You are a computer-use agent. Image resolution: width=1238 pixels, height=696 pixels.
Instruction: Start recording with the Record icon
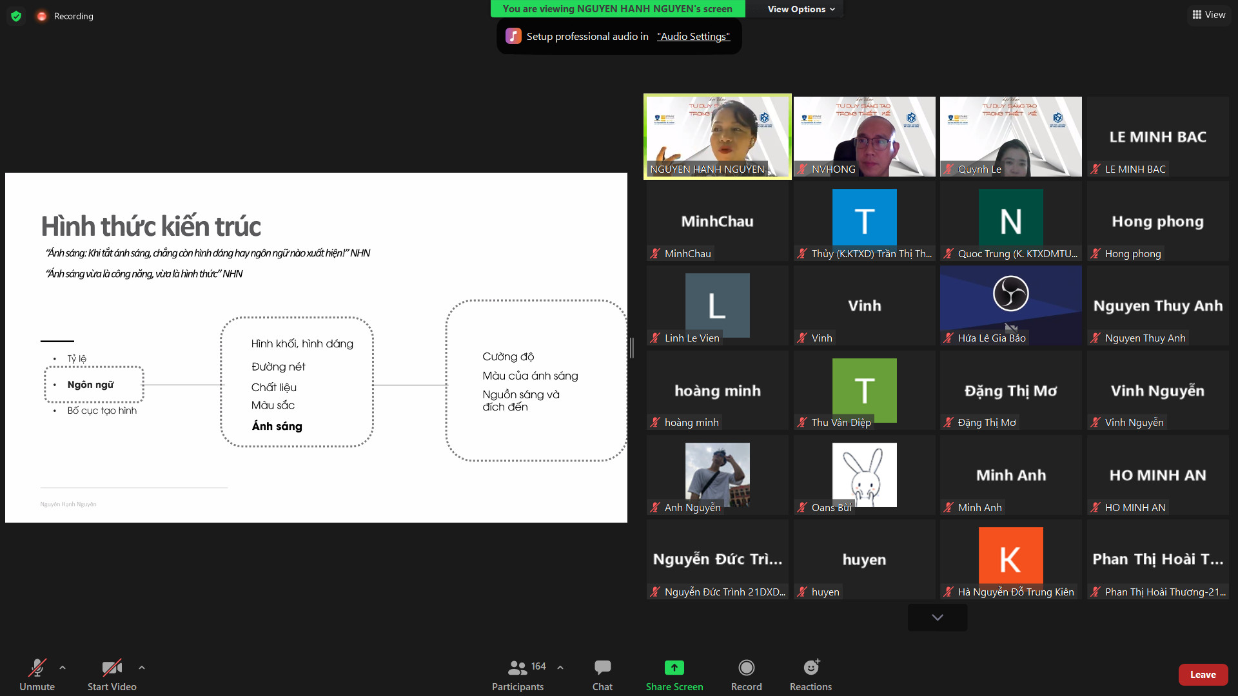coord(746,668)
